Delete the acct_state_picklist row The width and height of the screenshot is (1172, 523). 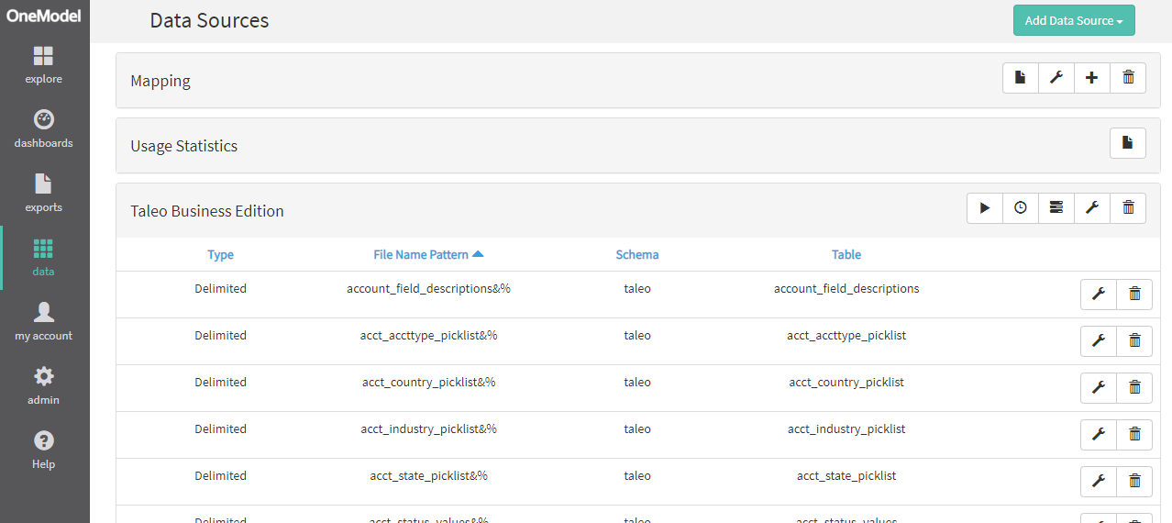1134,482
